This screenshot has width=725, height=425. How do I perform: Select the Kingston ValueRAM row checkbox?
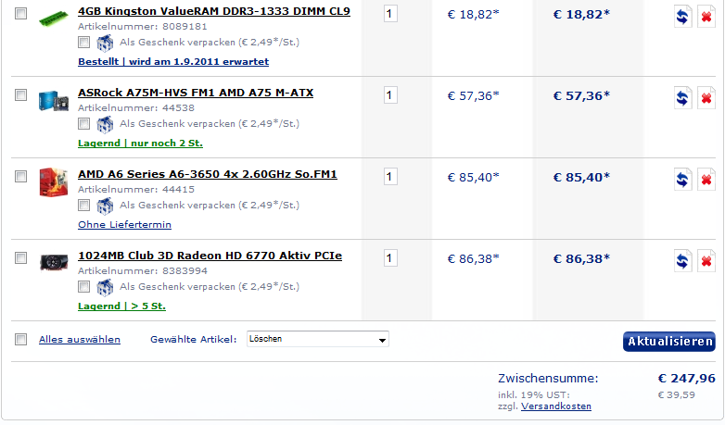click(x=20, y=13)
